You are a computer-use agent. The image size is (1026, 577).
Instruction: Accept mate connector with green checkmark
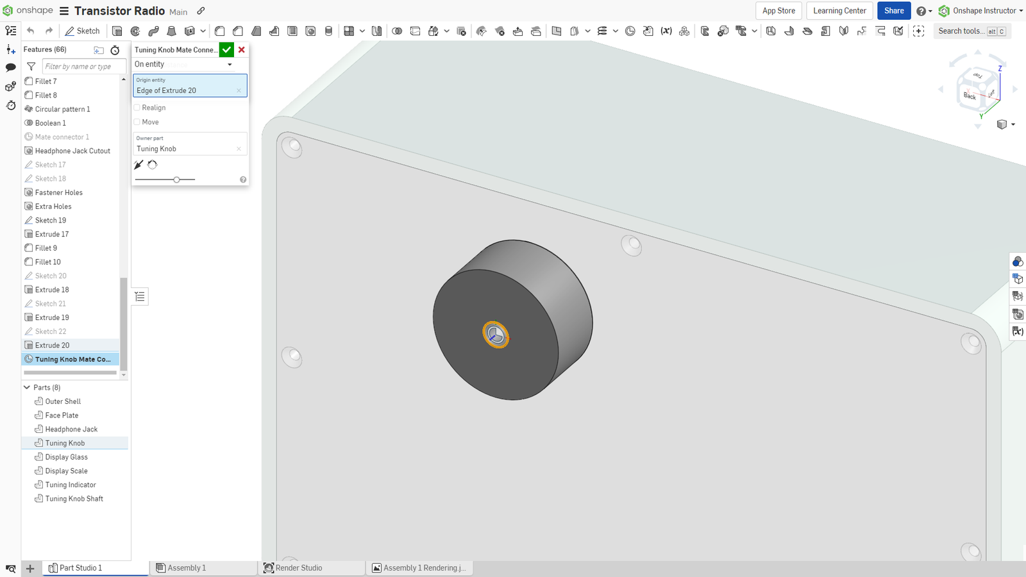(226, 50)
